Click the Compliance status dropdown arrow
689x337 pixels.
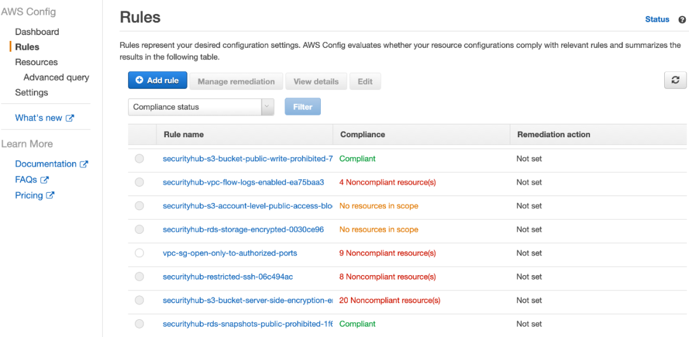pyautogui.click(x=267, y=107)
